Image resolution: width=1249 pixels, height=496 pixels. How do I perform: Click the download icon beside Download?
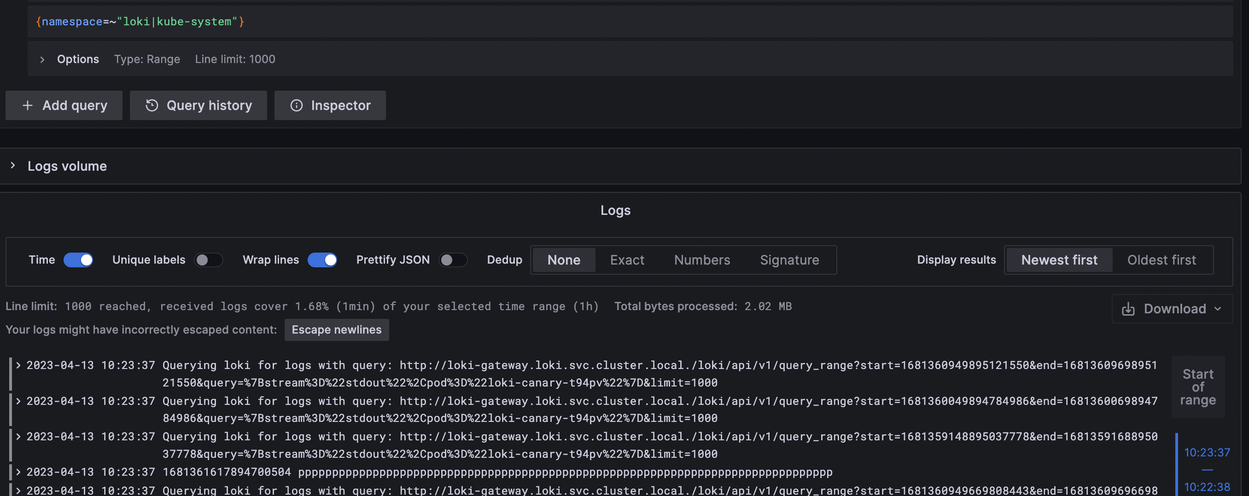[x=1128, y=309]
